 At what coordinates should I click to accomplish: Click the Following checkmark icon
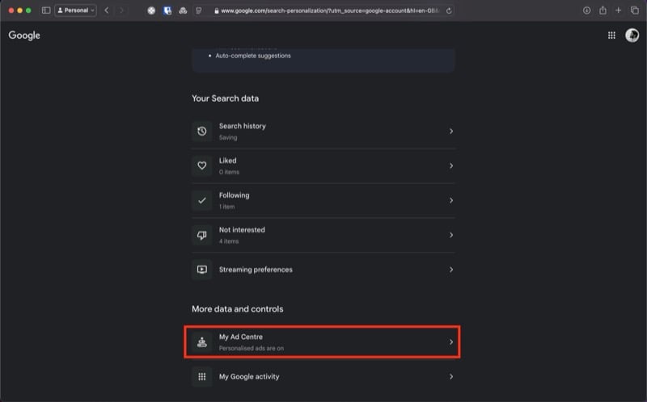click(x=201, y=200)
